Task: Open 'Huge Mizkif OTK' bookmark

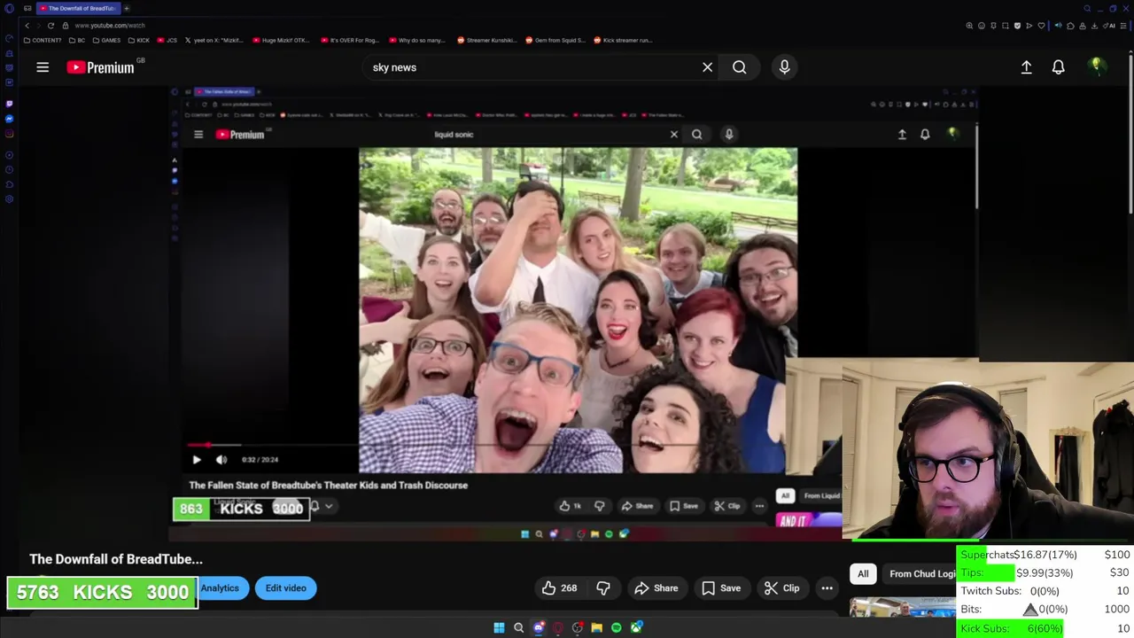Action: pyautogui.click(x=280, y=40)
